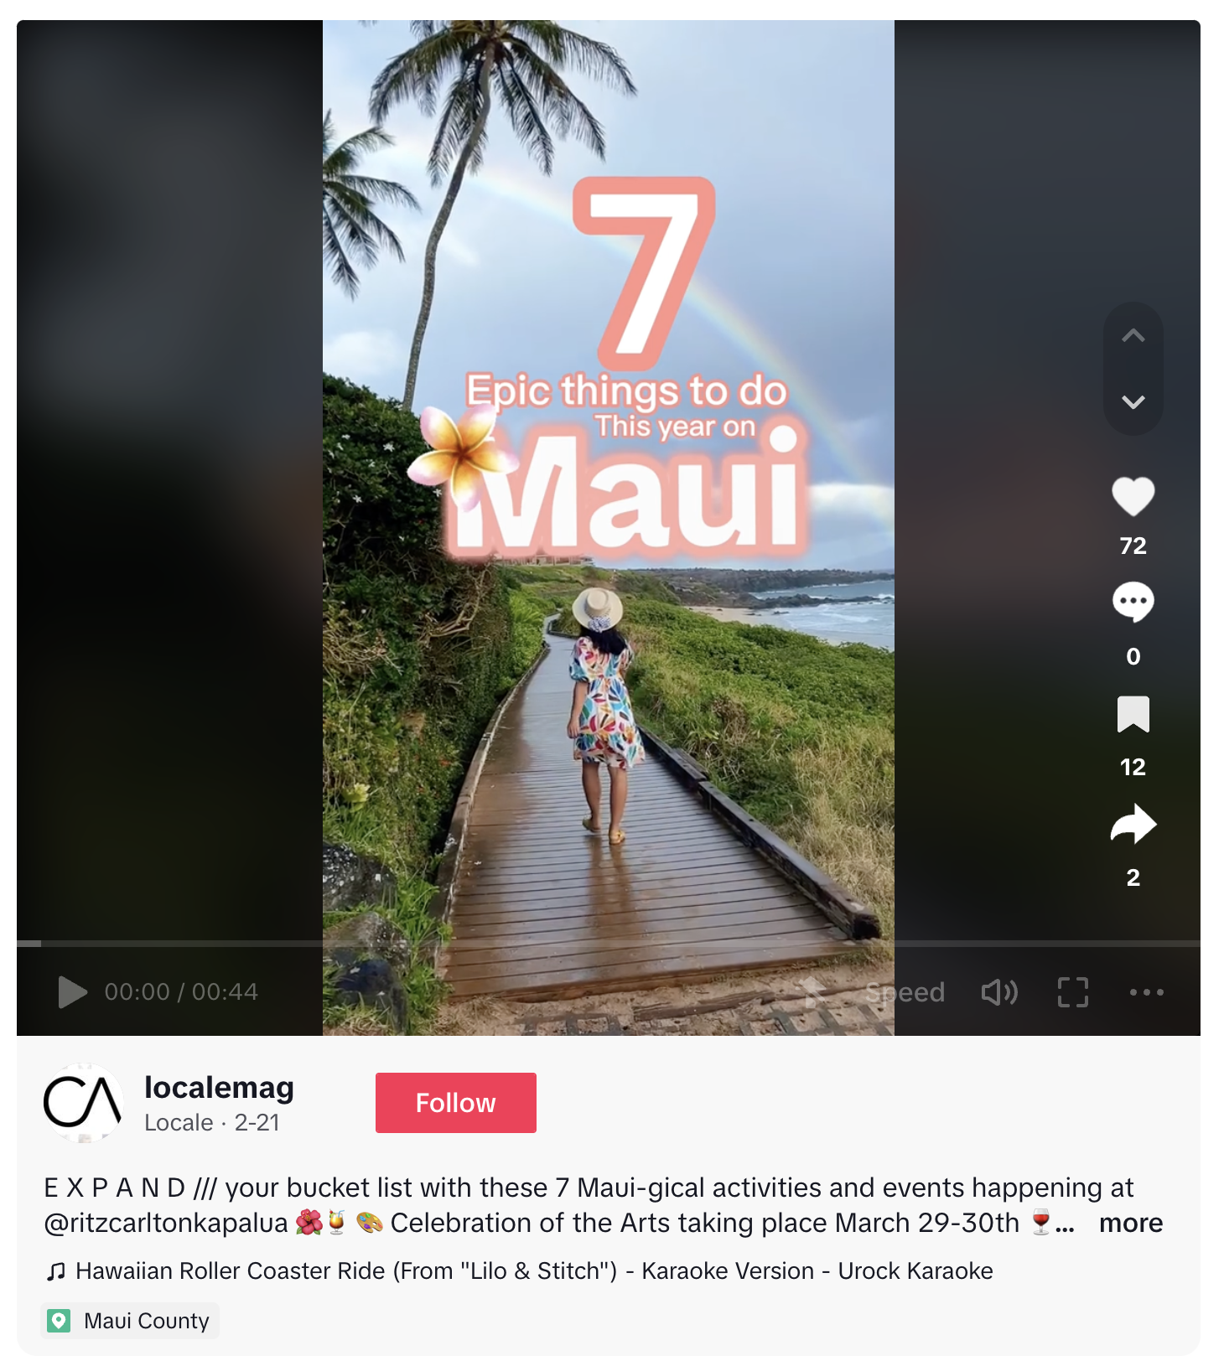Image resolution: width=1224 pixels, height=1361 pixels.
Task: Click the music note icon beside the song title
Action: (56, 1271)
